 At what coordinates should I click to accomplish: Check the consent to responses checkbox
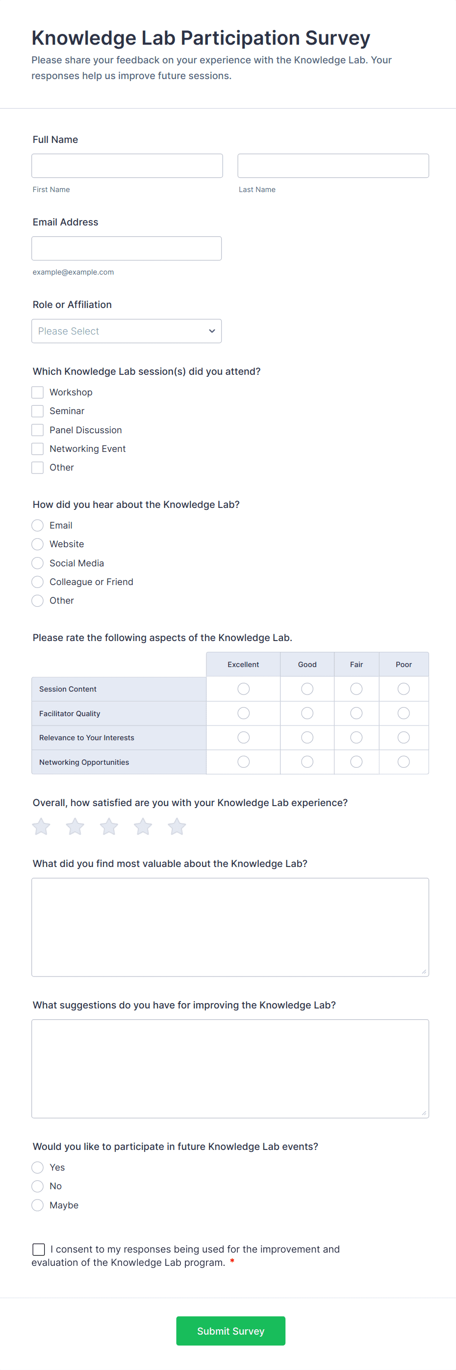tap(38, 1249)
